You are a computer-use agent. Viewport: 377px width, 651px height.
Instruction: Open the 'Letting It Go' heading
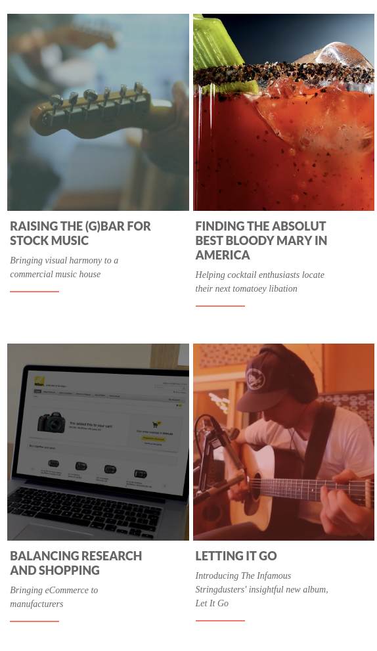(236, 556)
